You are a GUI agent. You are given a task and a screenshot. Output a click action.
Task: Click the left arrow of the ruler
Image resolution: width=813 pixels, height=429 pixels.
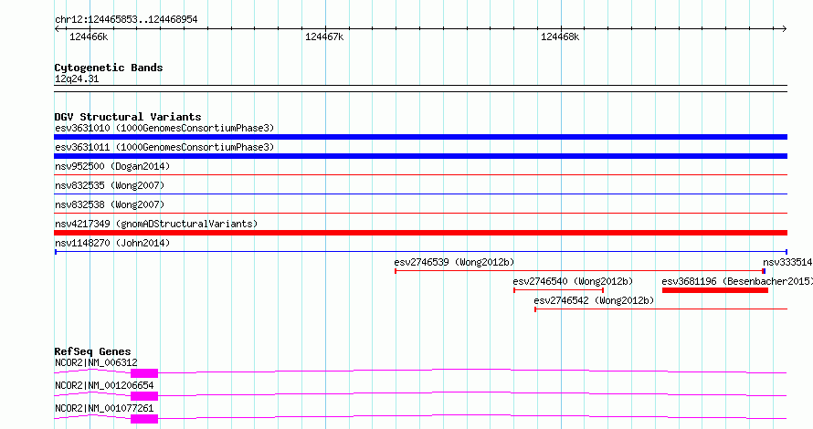pyautogui.click(x=57, y=29)
